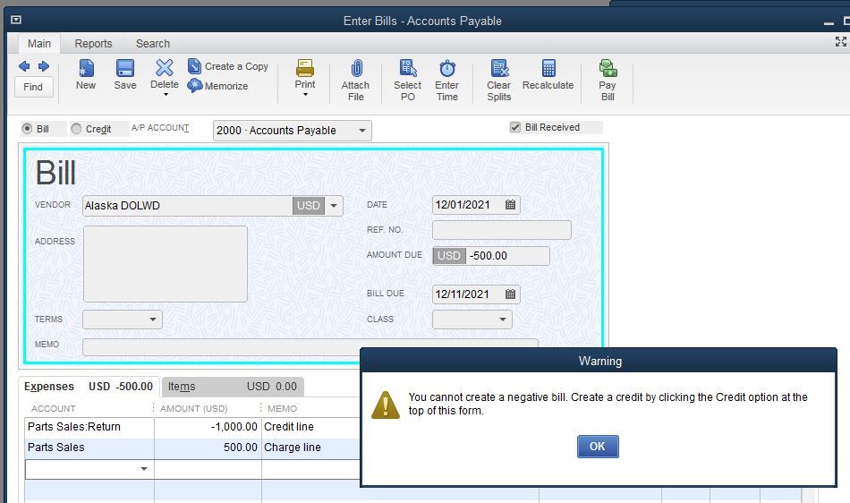This screenshot has height=503, width=850.
Task: Click the Bill Due field 12/11/2021
Action: 468,294
